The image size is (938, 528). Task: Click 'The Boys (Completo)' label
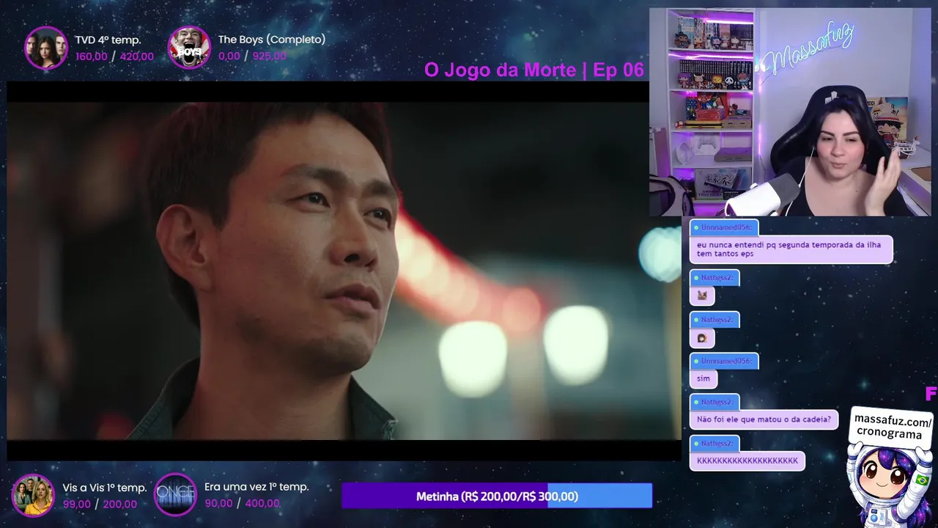272,40
